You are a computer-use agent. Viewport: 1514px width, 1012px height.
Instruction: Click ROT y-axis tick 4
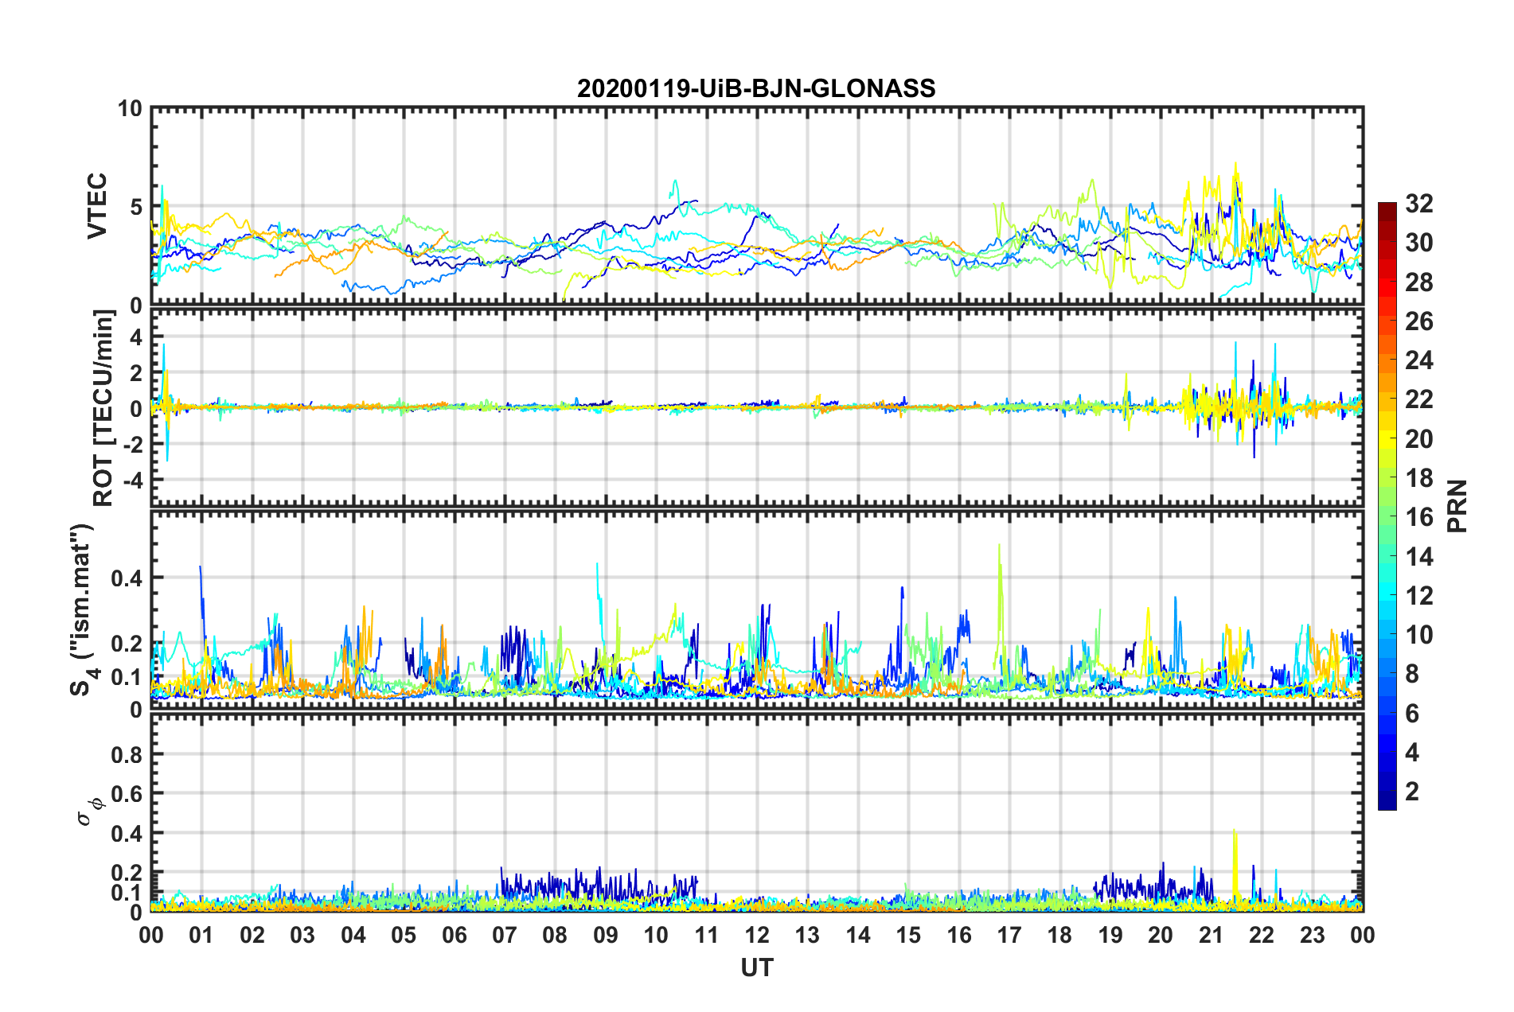point(136,337)
